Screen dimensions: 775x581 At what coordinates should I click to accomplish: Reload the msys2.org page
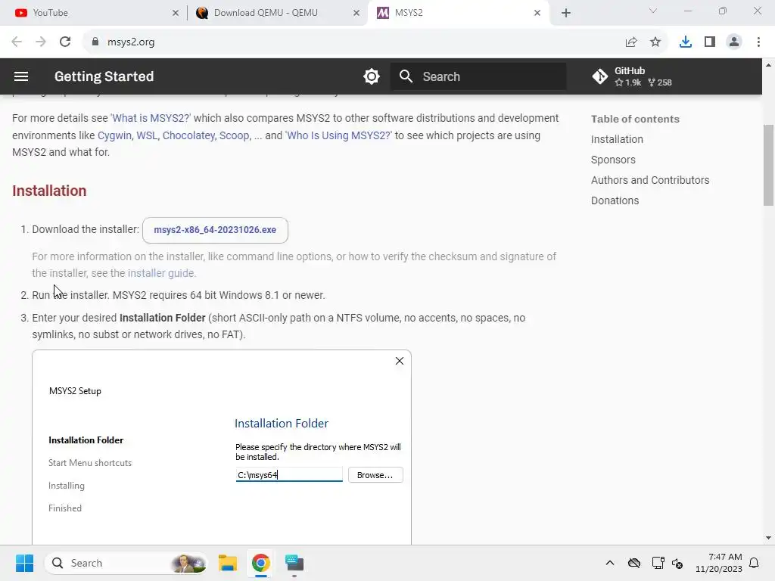click(x=65, y=42)
